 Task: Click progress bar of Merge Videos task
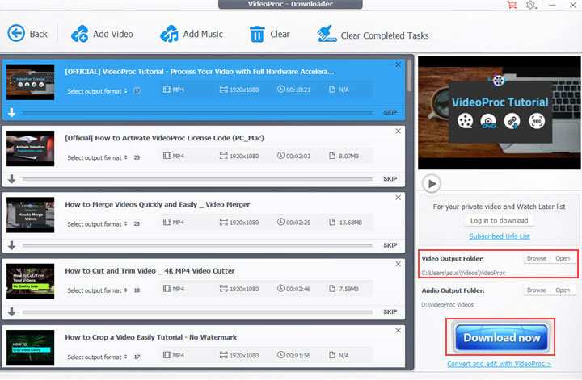click(x=197, y=245)
